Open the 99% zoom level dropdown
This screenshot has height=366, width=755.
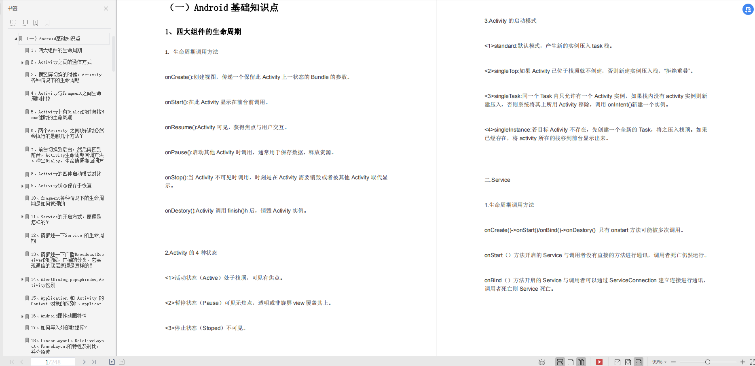[659, 362]
